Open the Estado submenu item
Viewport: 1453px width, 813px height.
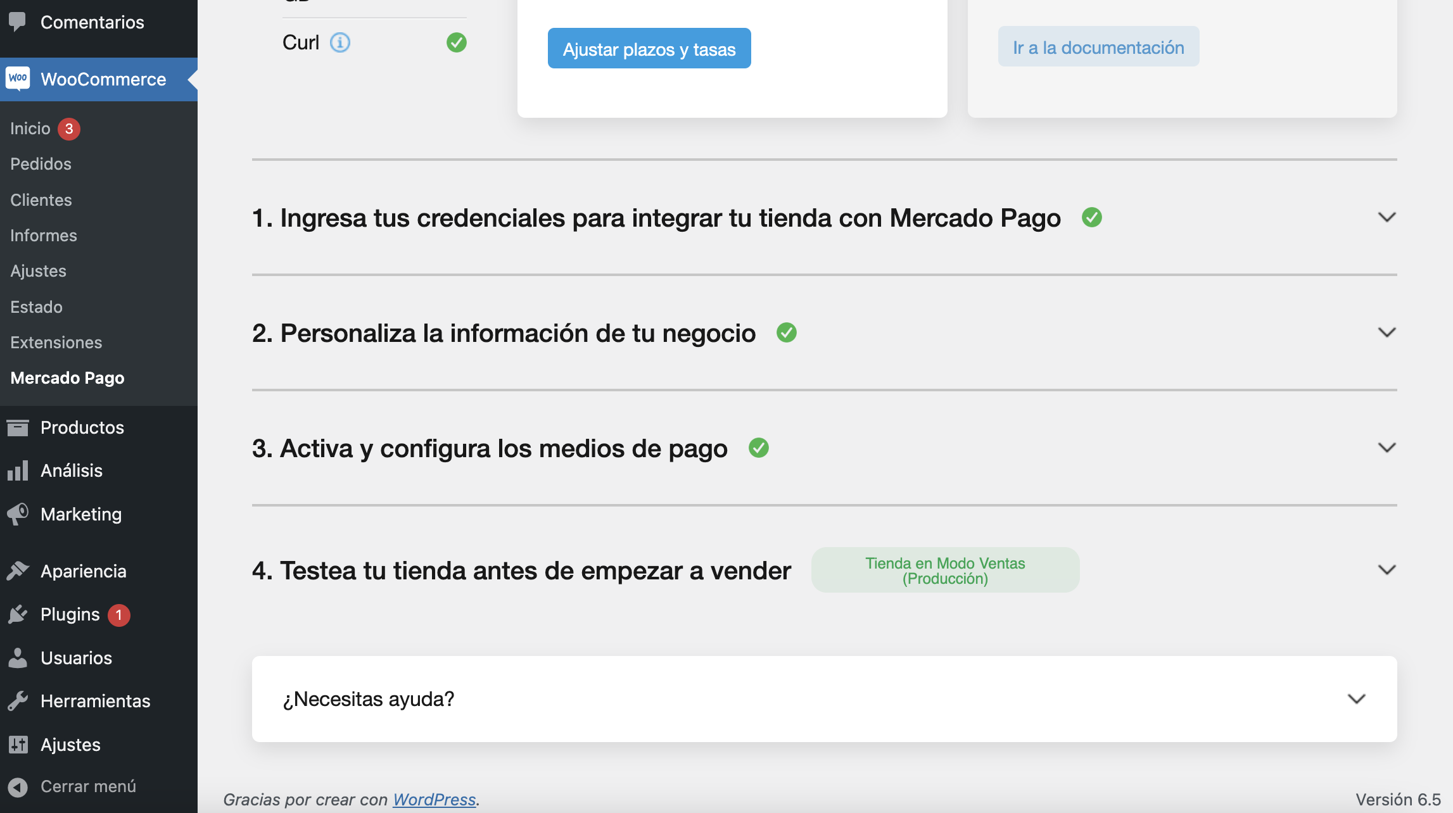(x=36, y=307)
